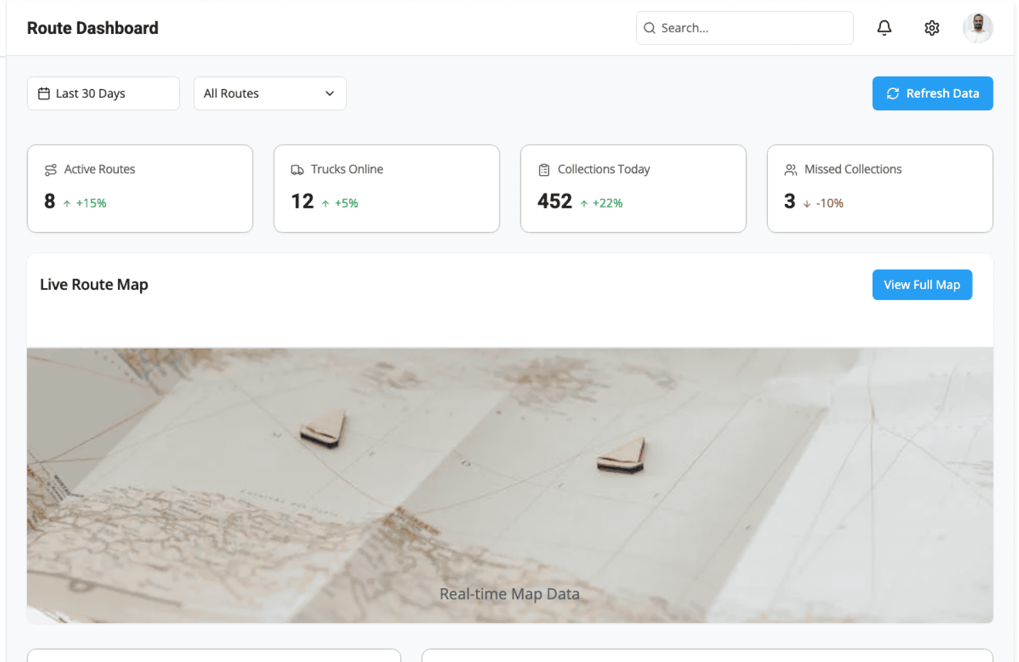Click the chevron on the All Routes selector
Image resolution: width=1019 pixels, height=662 pixels.
pyautogui.click(x=330, y=94)
